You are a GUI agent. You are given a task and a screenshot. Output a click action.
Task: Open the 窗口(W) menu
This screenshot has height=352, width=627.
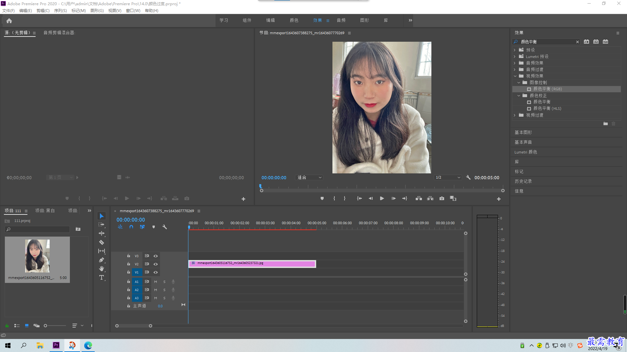tap(133, 10)
